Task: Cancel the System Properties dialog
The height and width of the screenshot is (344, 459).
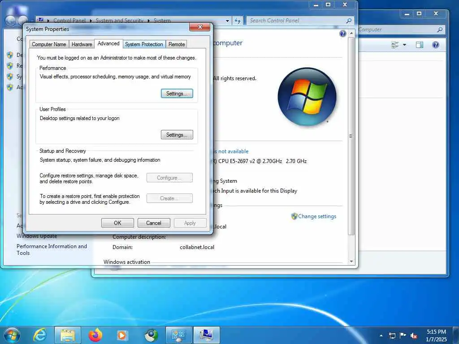Action: [x=154, y=223]
